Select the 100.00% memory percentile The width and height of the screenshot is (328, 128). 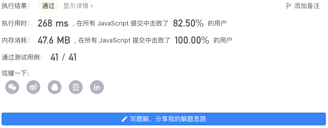point(192,40)
